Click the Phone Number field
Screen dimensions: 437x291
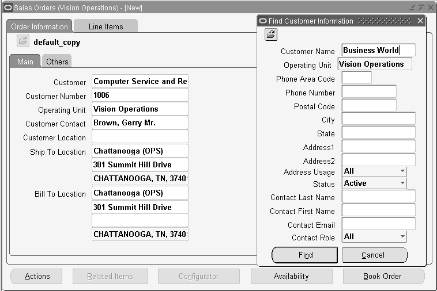(369, 91)
